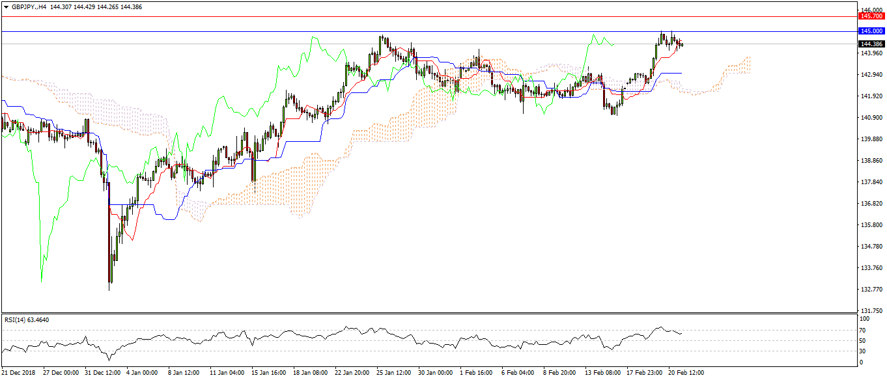Image resolution: width=887 pixels, height=380 pixels.
Task: Click the GBPJPY.,H4 chart title text
Action: (x=29, y=7)
